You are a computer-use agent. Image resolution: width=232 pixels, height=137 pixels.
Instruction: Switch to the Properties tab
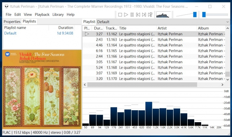coord(12,22)
